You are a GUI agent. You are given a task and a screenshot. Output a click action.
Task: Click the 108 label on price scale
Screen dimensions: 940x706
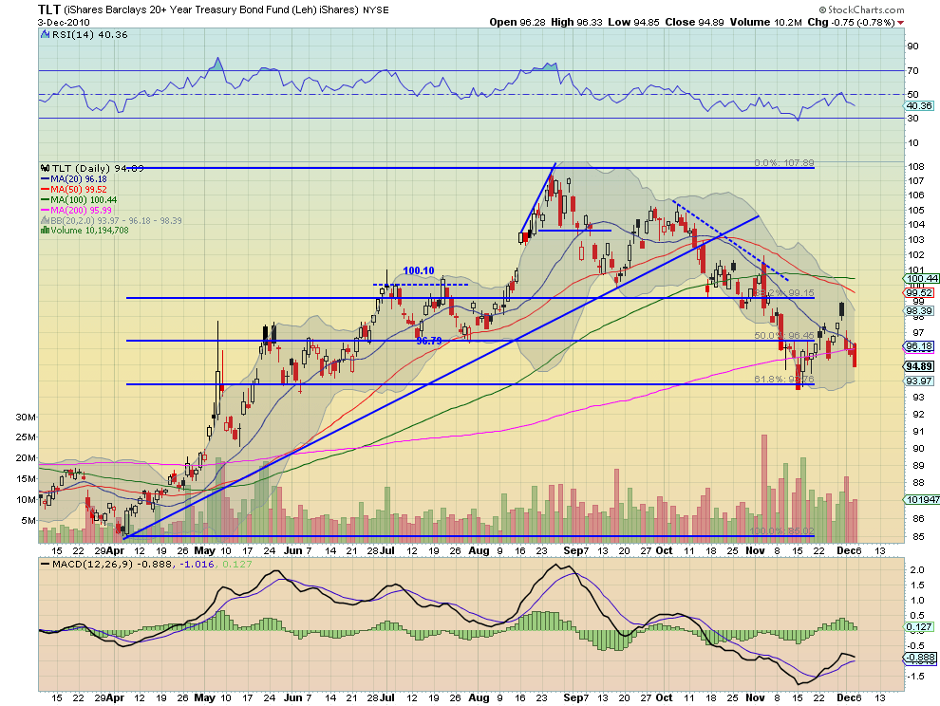(x=915, y=167)
